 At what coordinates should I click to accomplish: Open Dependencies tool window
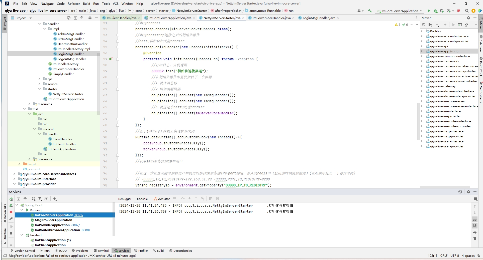point(180,250)
